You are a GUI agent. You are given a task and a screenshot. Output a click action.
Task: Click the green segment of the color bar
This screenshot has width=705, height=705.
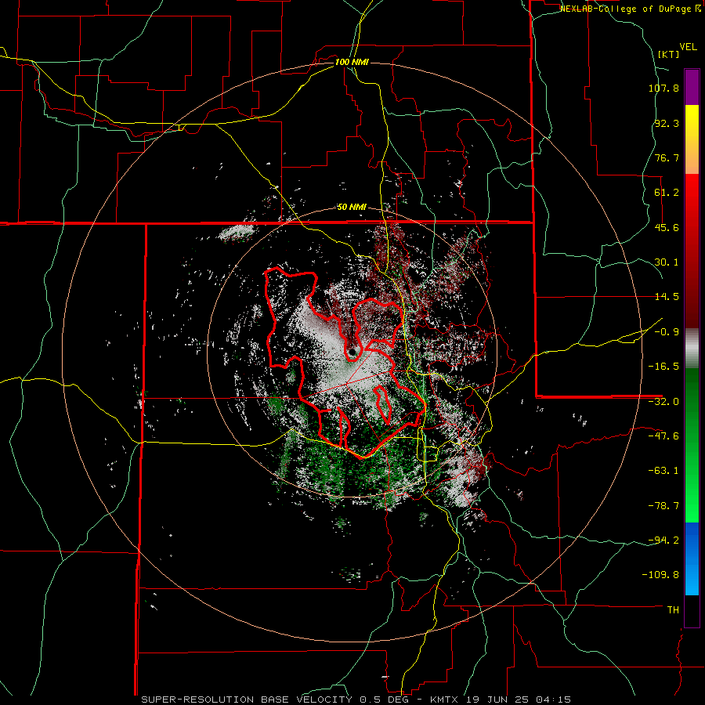coord(692,445)
